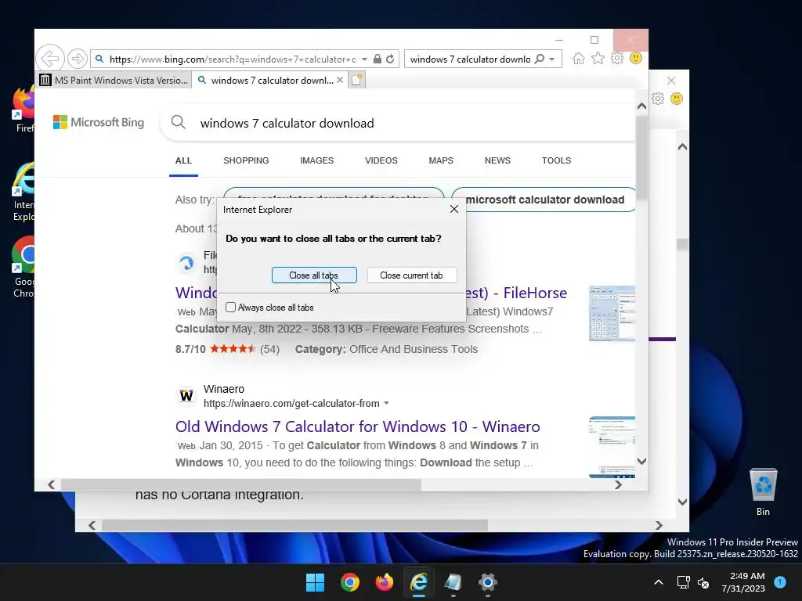Open the Windows Start button
This screenshot has height=601, width=802.
click(x=315, y=582)
